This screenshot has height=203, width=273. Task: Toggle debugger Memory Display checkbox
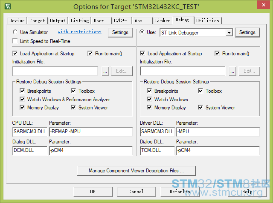coord(149,107)
